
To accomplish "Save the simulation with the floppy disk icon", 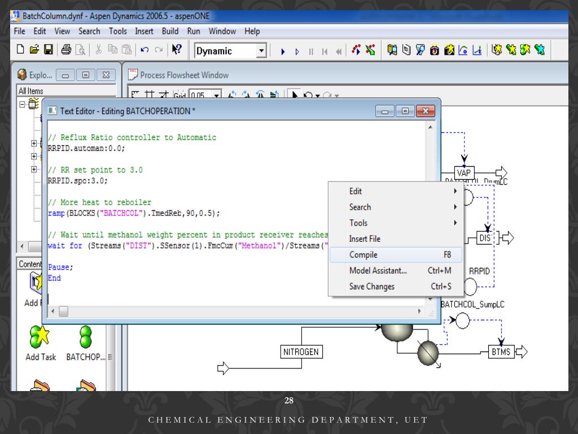I will click(x=49, y=50).
